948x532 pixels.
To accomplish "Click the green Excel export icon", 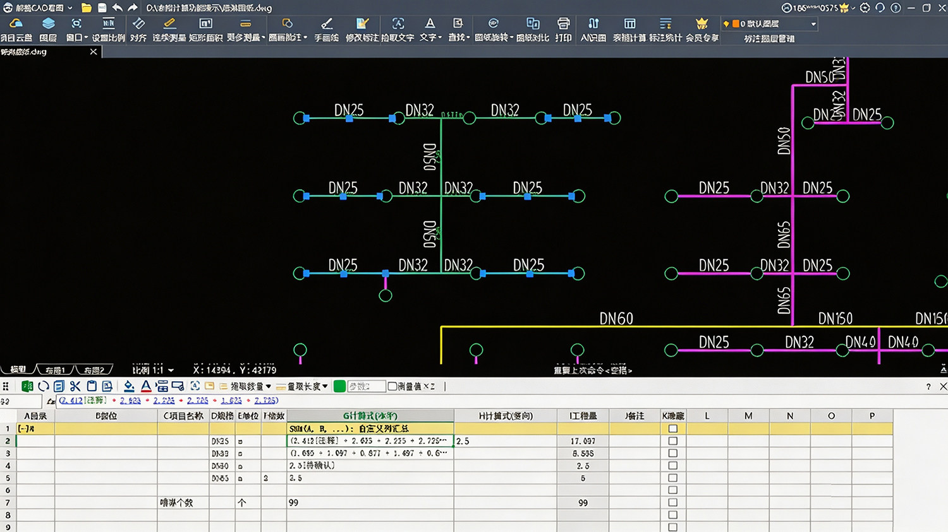I will click(27, 386).
